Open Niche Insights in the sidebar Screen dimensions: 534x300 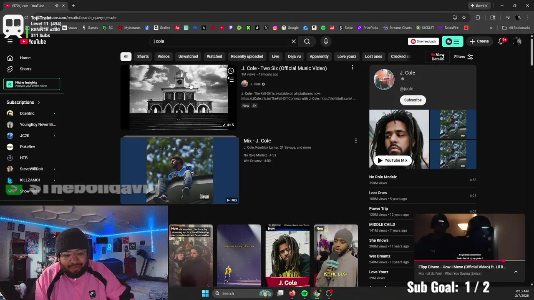click(32, 84)
